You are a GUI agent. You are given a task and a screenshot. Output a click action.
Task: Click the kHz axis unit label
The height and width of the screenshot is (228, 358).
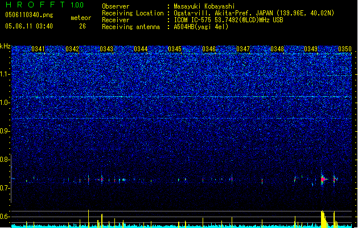[x=5, y=46]
